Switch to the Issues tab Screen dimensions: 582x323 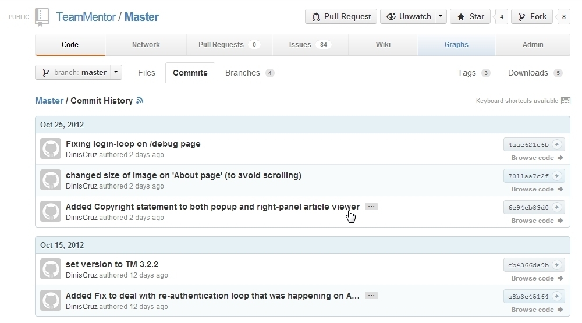[x=310, y=45]
